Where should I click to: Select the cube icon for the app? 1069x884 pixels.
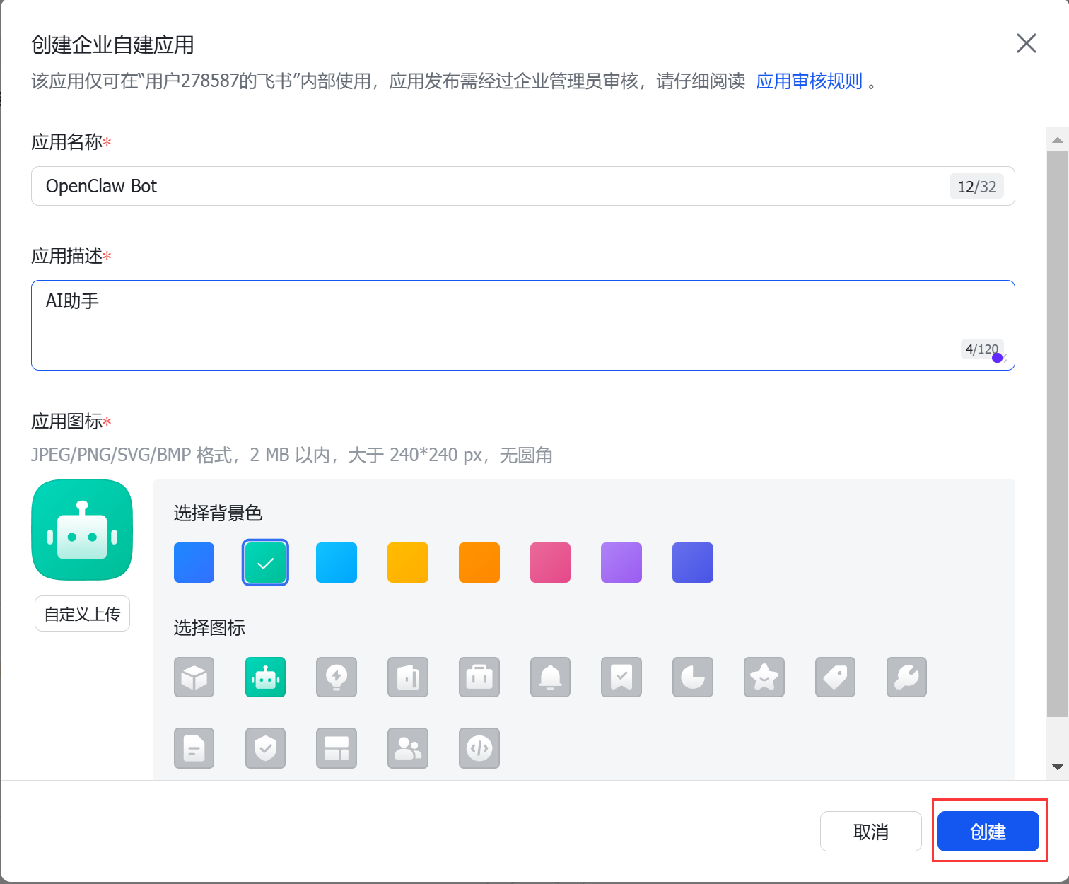tap(194, 677)
